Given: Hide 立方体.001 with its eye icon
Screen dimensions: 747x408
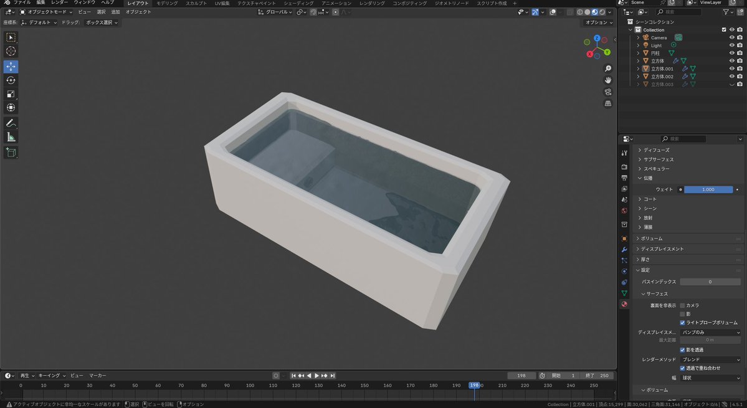Looking at the screenshot, I should 732,69.
